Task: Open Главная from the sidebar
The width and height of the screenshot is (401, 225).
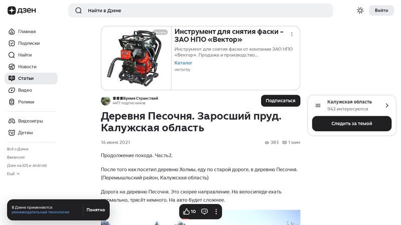Action: (27, 32)
